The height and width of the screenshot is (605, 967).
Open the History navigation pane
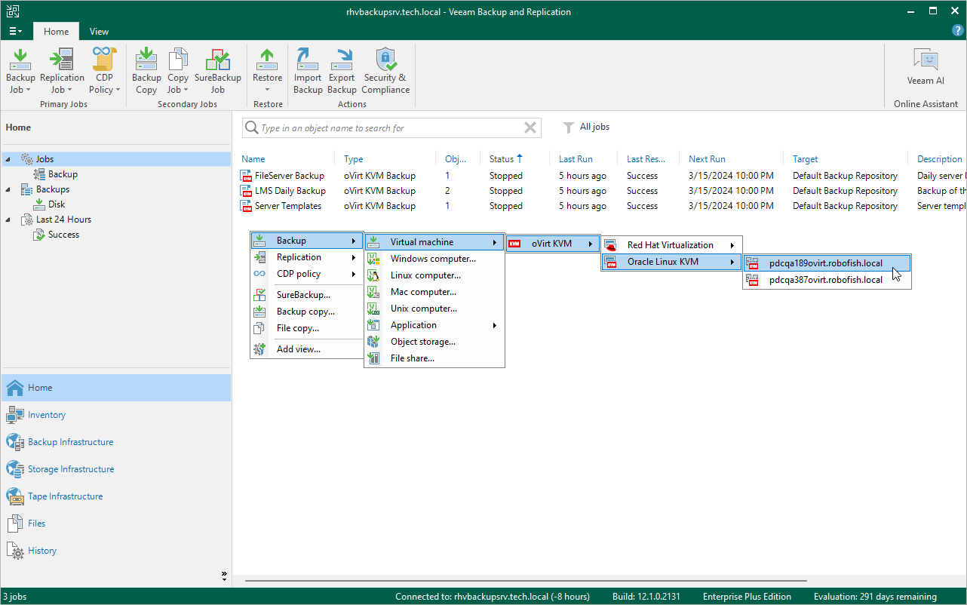coord(116,551)
